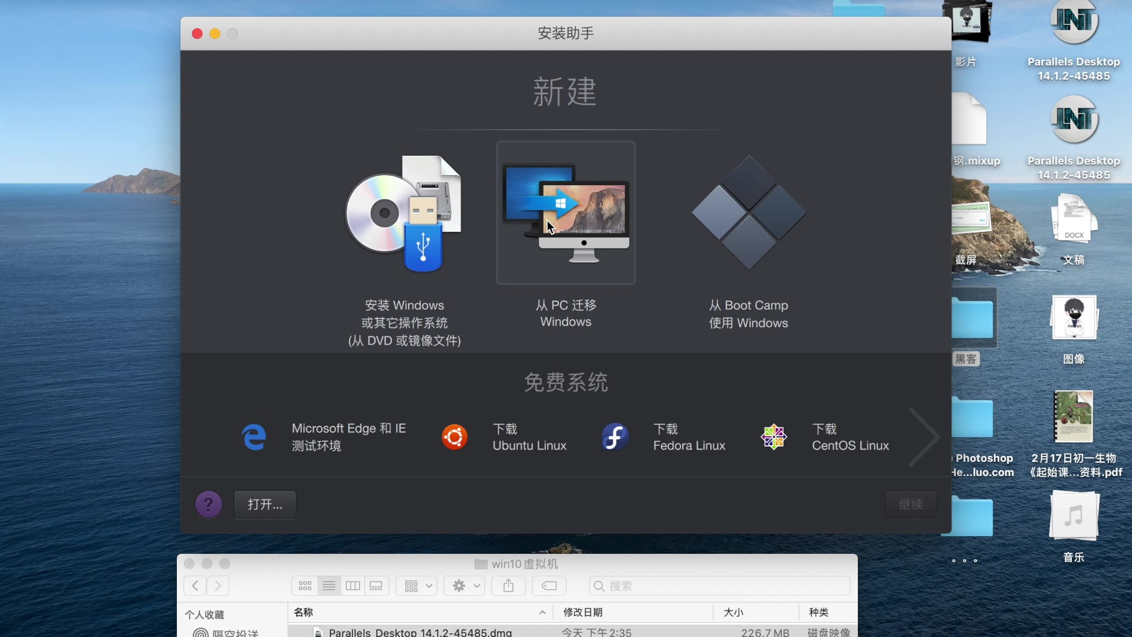Open the action gear dropdown menu
This screenshot has height=637, width=1132.
[x=463, y=586]
